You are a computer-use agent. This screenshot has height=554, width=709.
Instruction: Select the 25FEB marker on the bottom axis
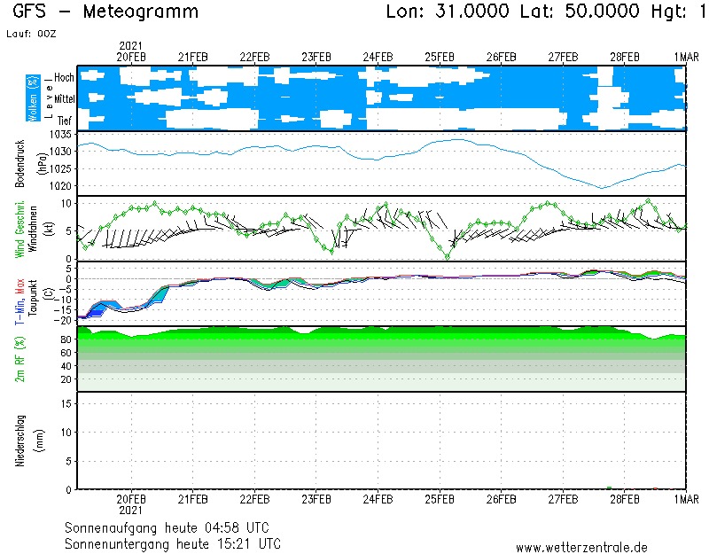point(440,500)
